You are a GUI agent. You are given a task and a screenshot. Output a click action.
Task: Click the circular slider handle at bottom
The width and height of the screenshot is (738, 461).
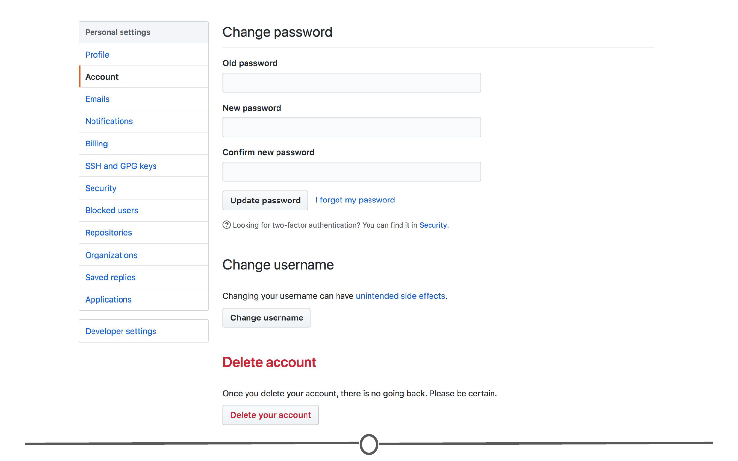click(x=369, y=444)
